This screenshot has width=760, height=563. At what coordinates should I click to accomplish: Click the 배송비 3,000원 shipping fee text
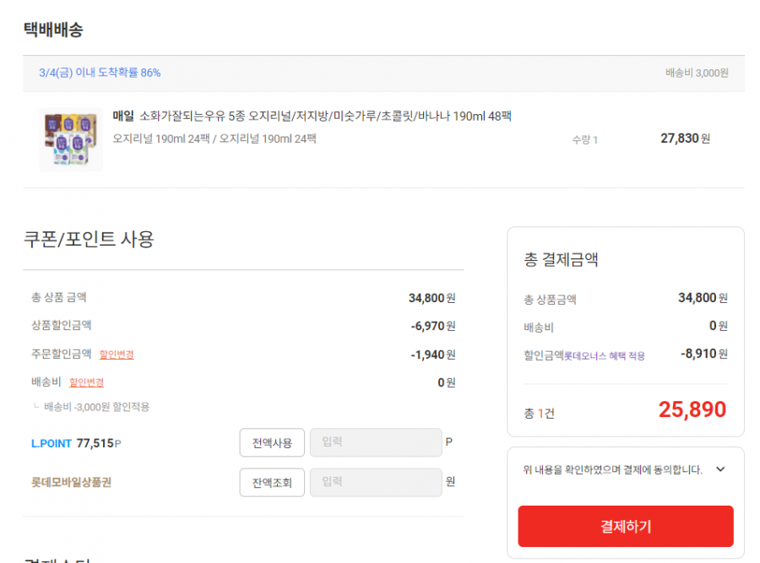point(697,73)
